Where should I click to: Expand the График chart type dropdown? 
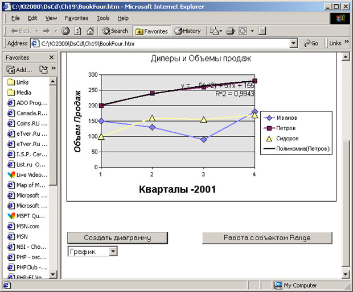click(113, 251)
